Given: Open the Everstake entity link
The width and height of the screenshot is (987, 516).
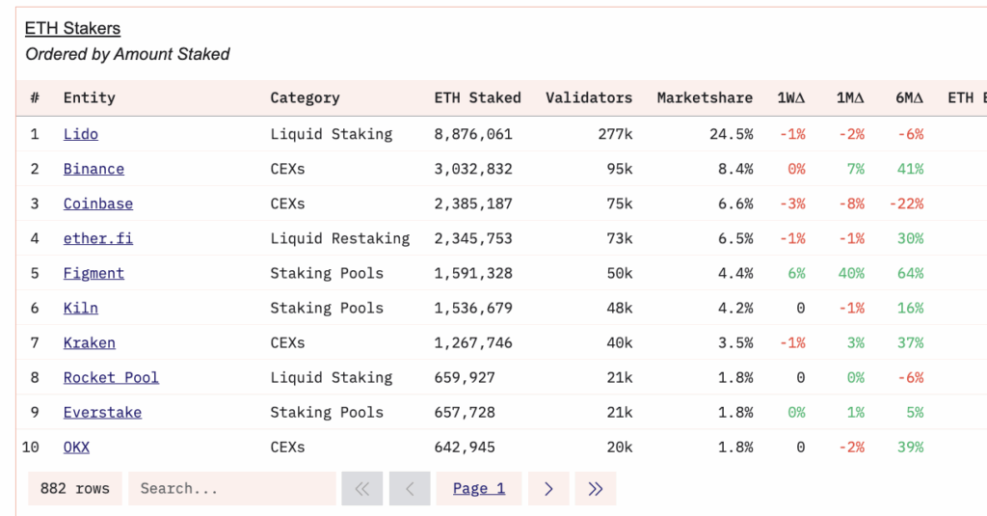Looking at the screenshot, I should (102, 412).
